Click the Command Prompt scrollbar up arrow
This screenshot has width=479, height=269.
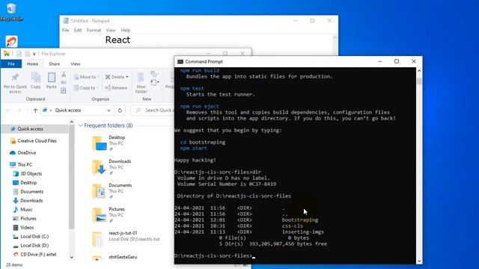click(419, 71)
